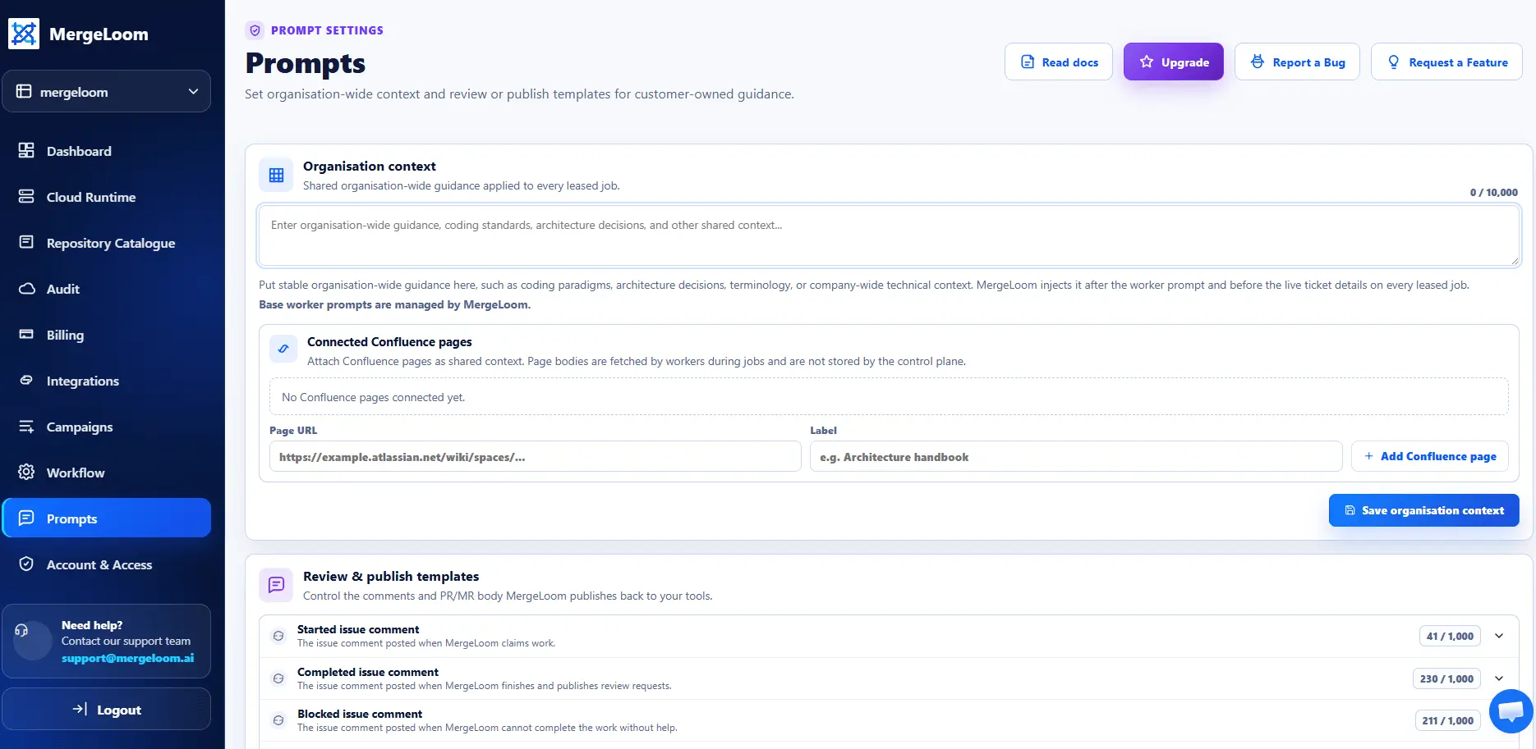The height and width of the screenshot is (749, 1536).
Task: Click the support headset icon
Action: [x=21, y=631]
